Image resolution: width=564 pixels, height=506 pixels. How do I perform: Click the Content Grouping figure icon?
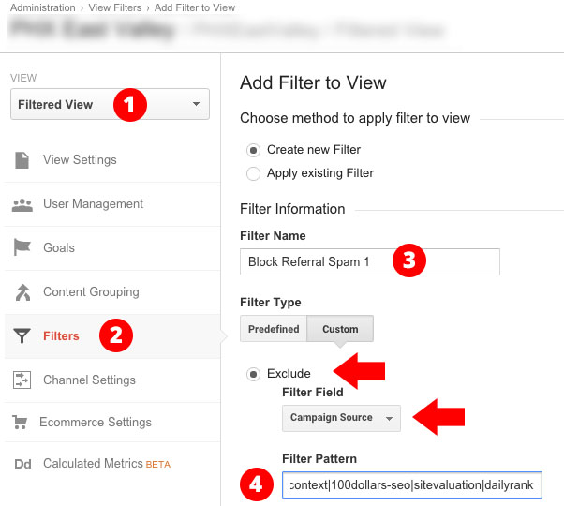(x=22, y=292)
